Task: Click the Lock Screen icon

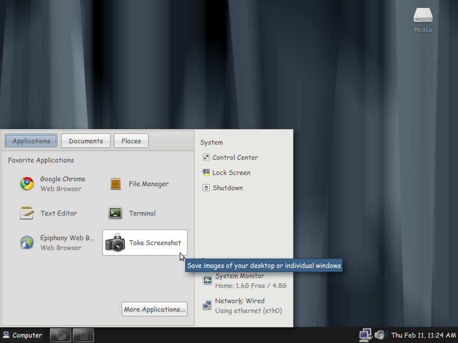Action: pos(206,173)
